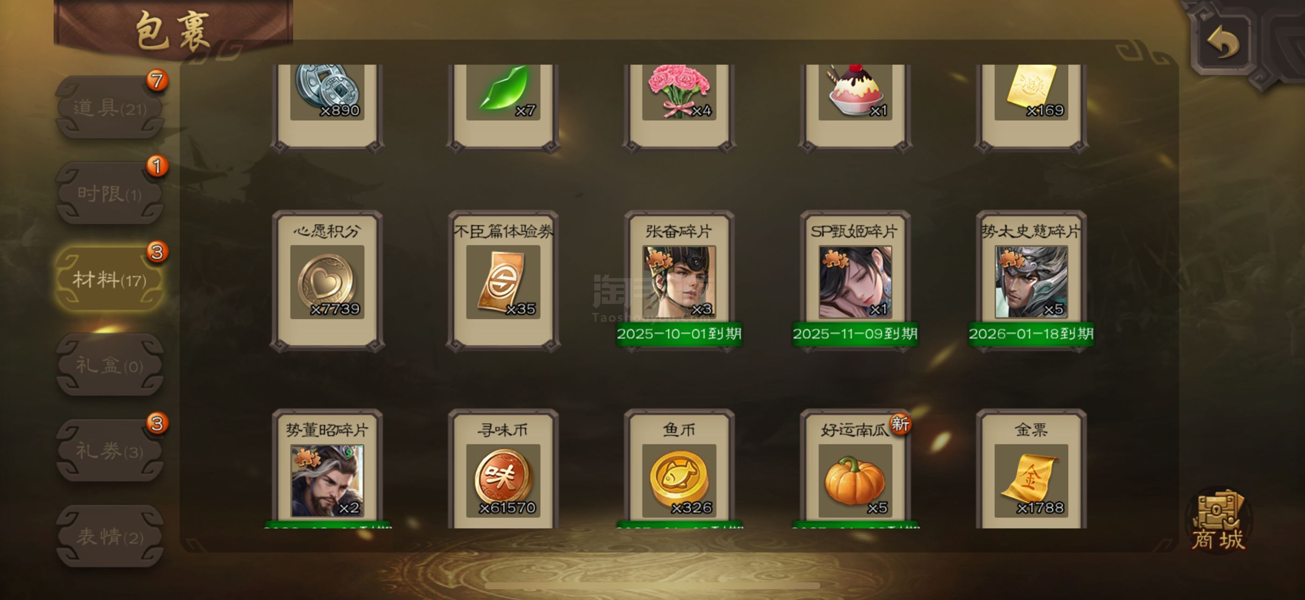Select the 金票 gold ticket item

1031,469
